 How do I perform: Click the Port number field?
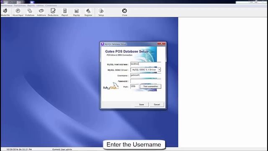point(134,86)
